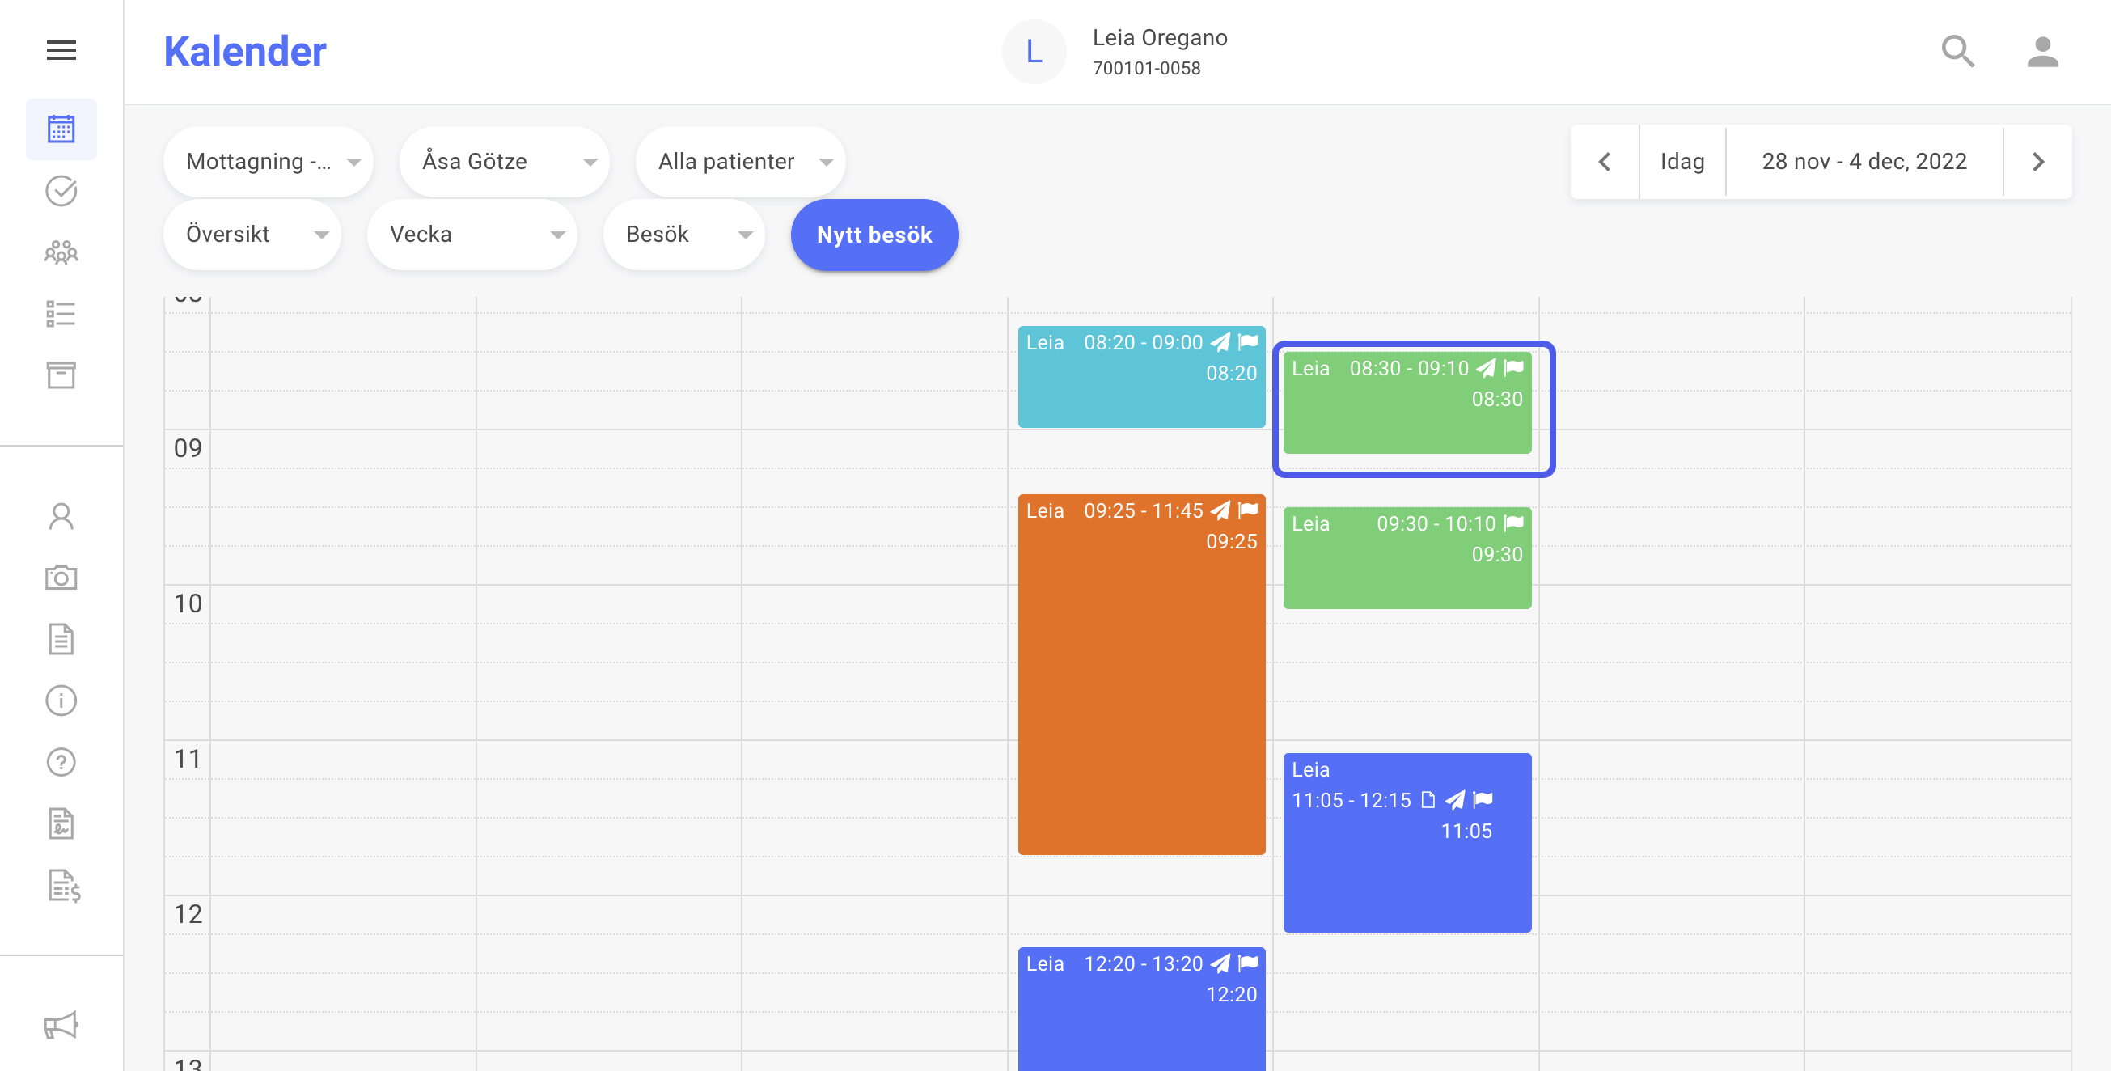Image resolution: width=2111 pixels, height=1071 pixels.
Task: Click the search magnifier icon
Action: [1958, 52]
